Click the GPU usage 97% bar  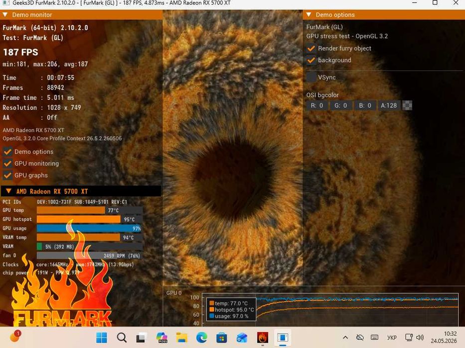90,229
